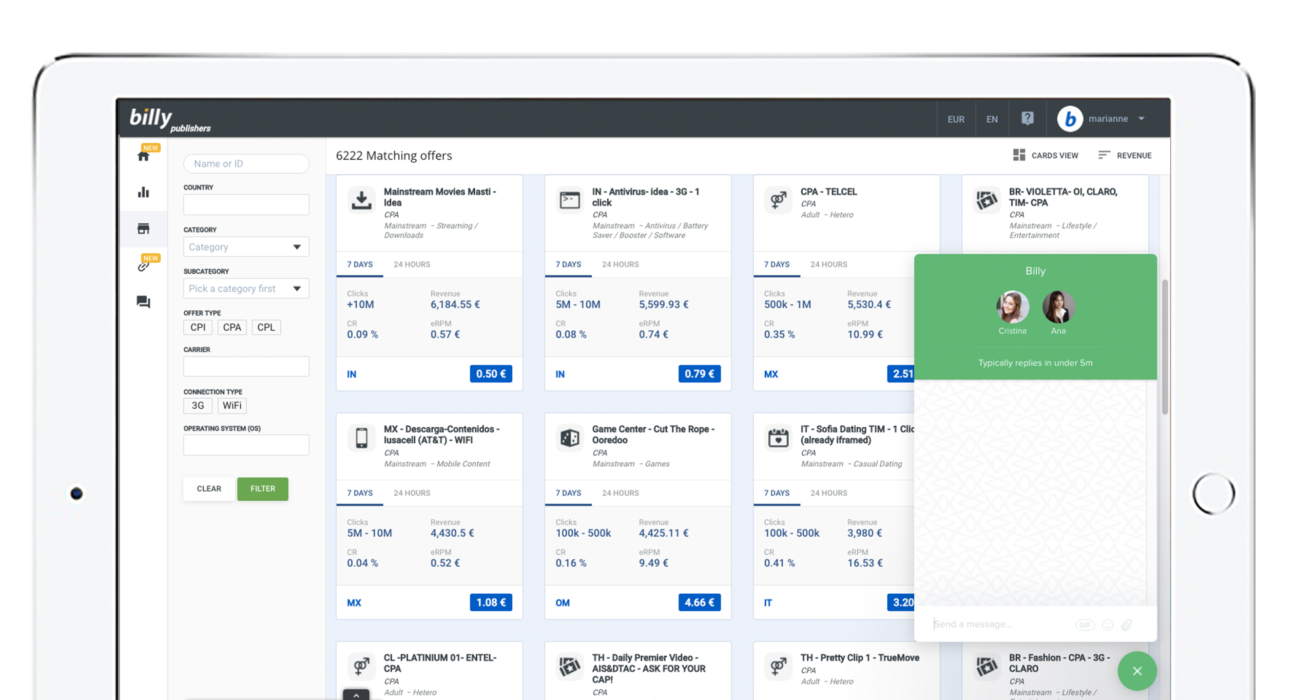Select 24 HOURS tab on MX Descarga-Contenidos card
Screen dimensions: 1296x700
point(411,493)
